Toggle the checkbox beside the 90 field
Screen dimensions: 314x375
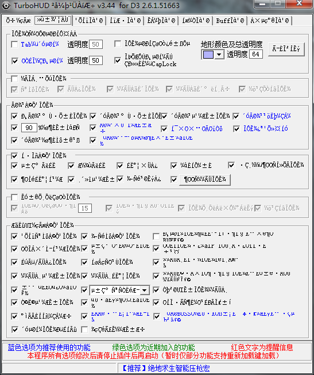point(14,128)
